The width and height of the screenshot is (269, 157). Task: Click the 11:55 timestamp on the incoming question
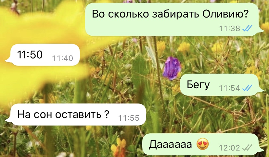tap(129, 118)
